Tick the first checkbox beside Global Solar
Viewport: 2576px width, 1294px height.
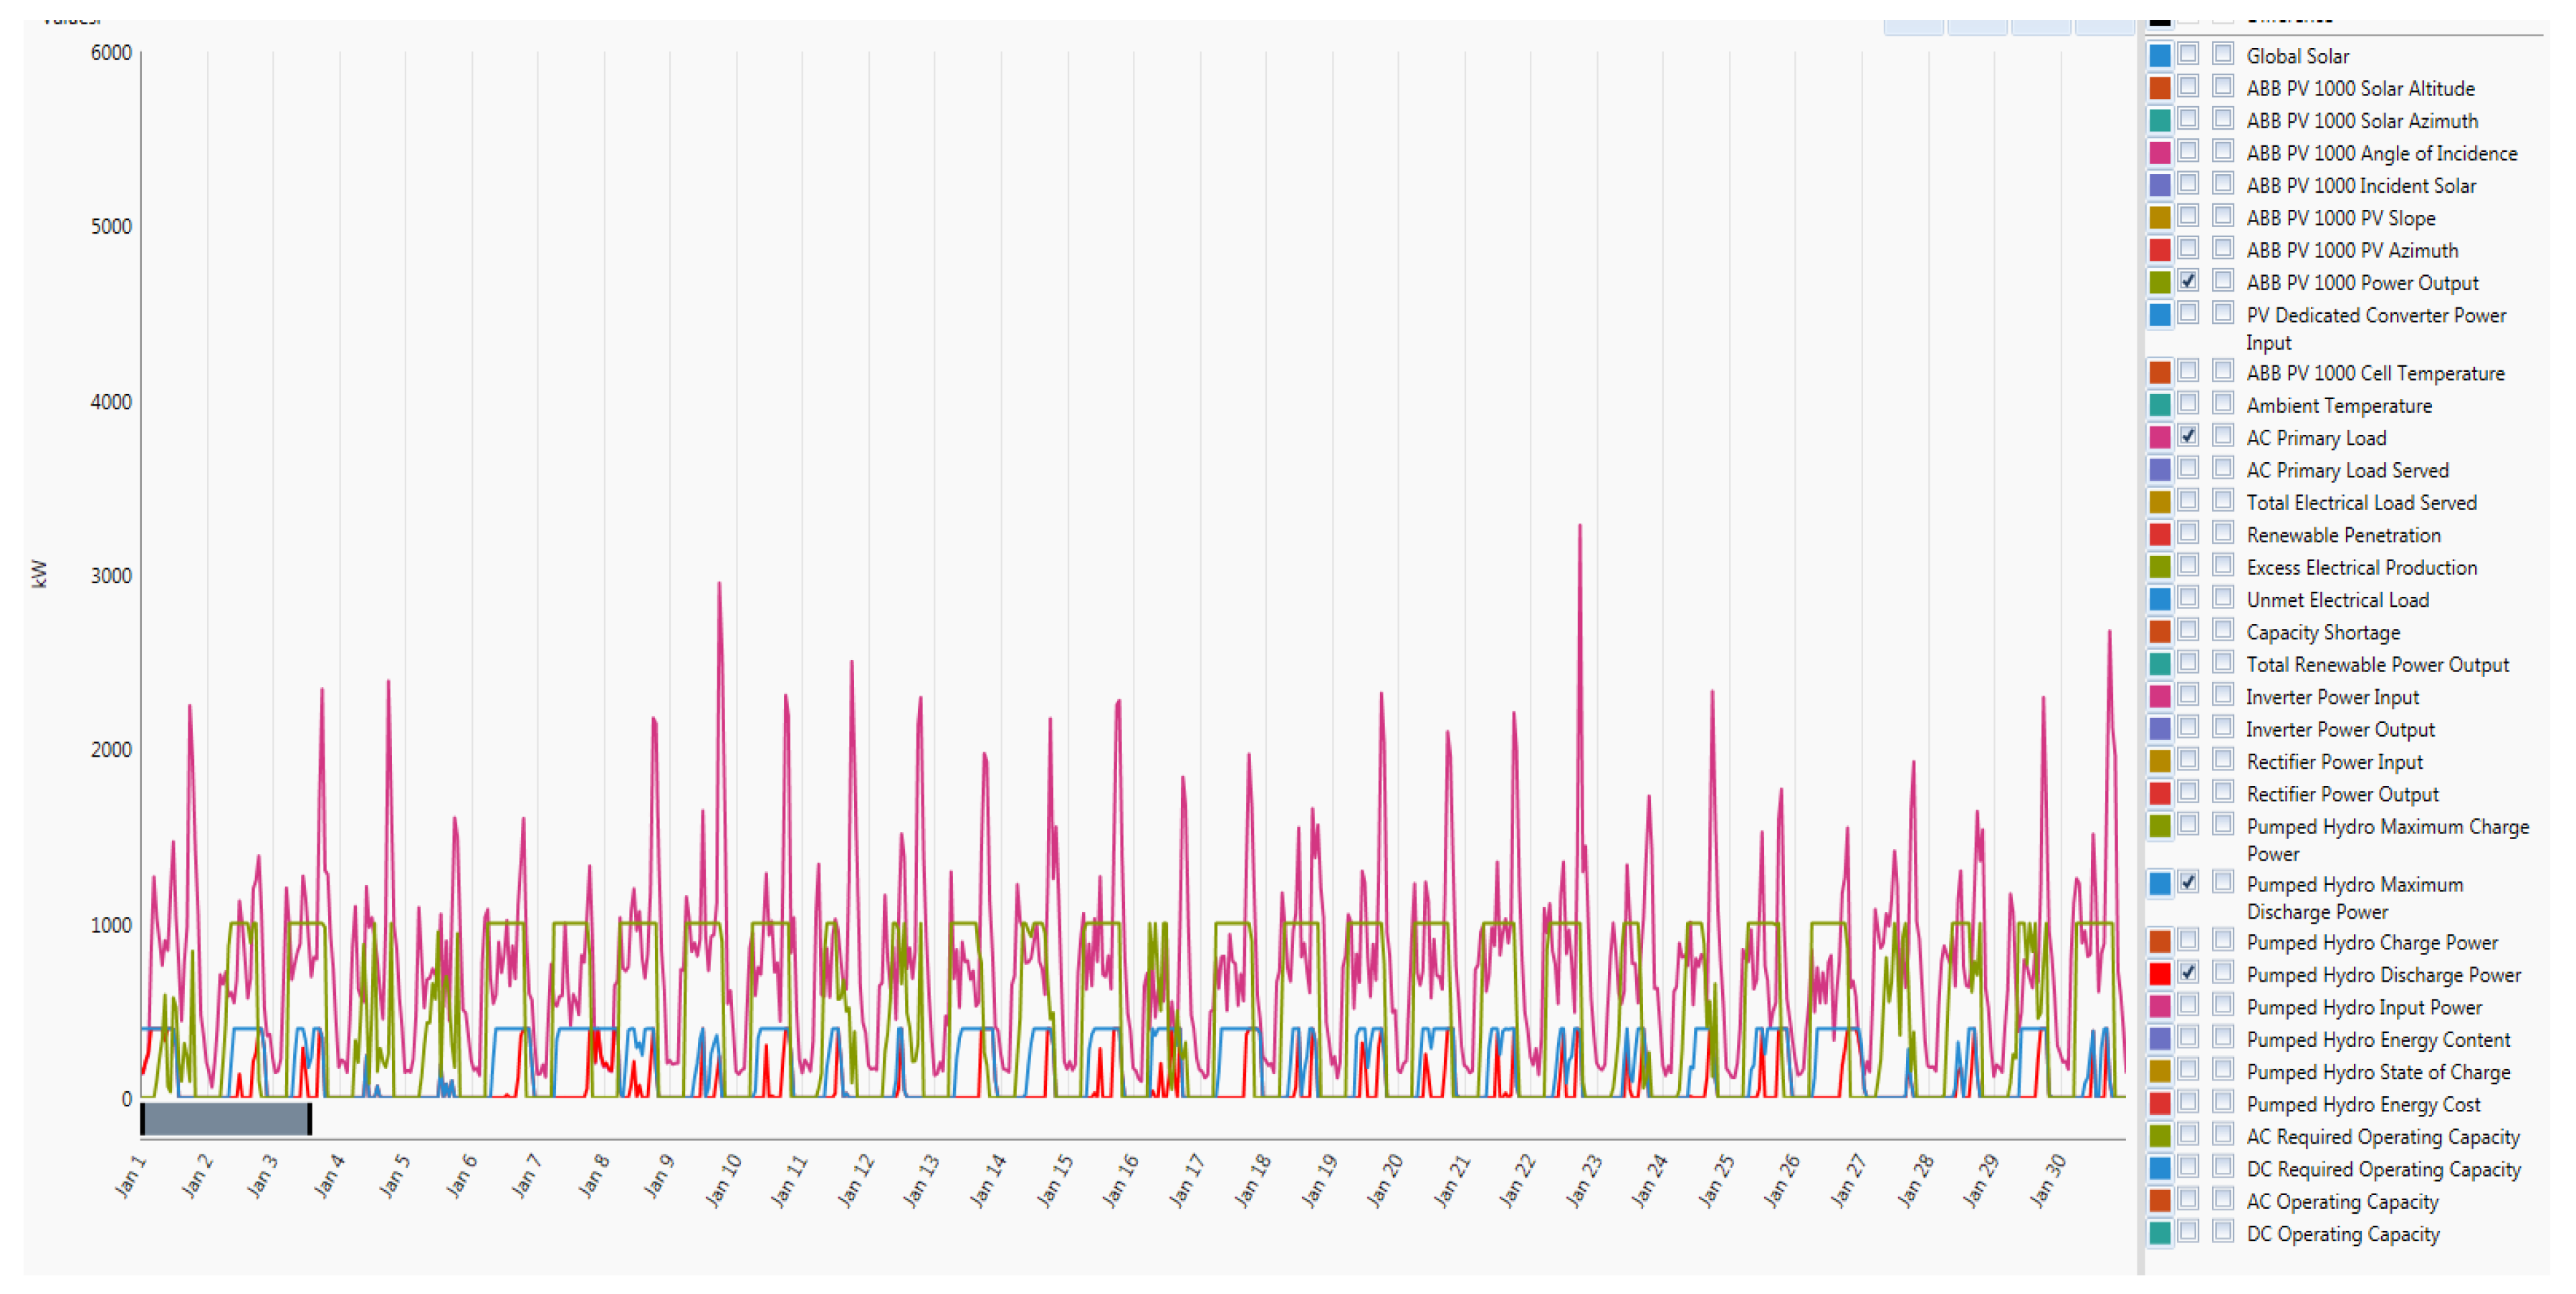point(2188,54)
